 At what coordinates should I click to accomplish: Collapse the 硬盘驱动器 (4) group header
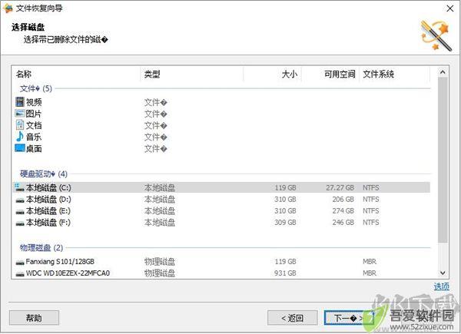pos(44,174)
